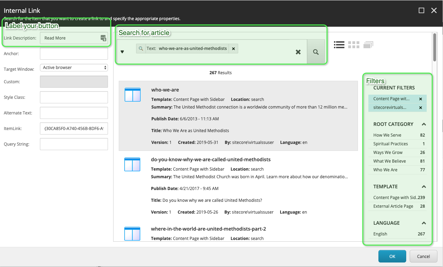The image size is (443, 267).
Task: Filter by English language
Action: click(398, 234)
